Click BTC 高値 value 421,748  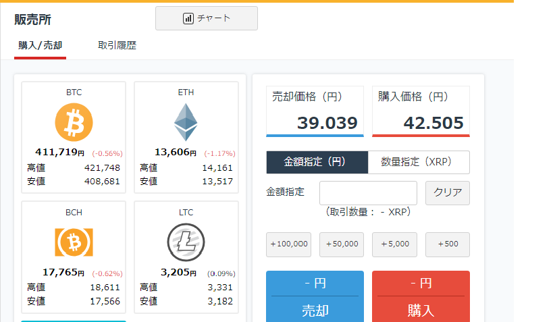click(102, 168)
